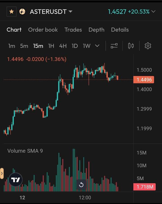Click the ASTER coin logo icon

[22, 12]
